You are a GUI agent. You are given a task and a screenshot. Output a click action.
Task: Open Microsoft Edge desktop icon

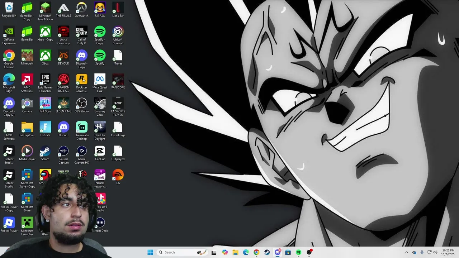pyautogui.click(x=9, y=83)
